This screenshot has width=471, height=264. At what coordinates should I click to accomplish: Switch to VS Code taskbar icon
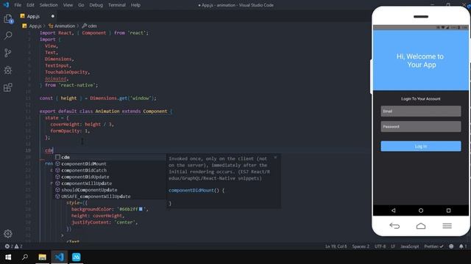tap(59, 257)
